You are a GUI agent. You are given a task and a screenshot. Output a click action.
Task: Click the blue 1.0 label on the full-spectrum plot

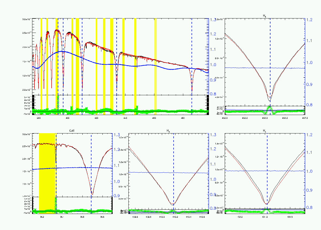click(213, 64)
